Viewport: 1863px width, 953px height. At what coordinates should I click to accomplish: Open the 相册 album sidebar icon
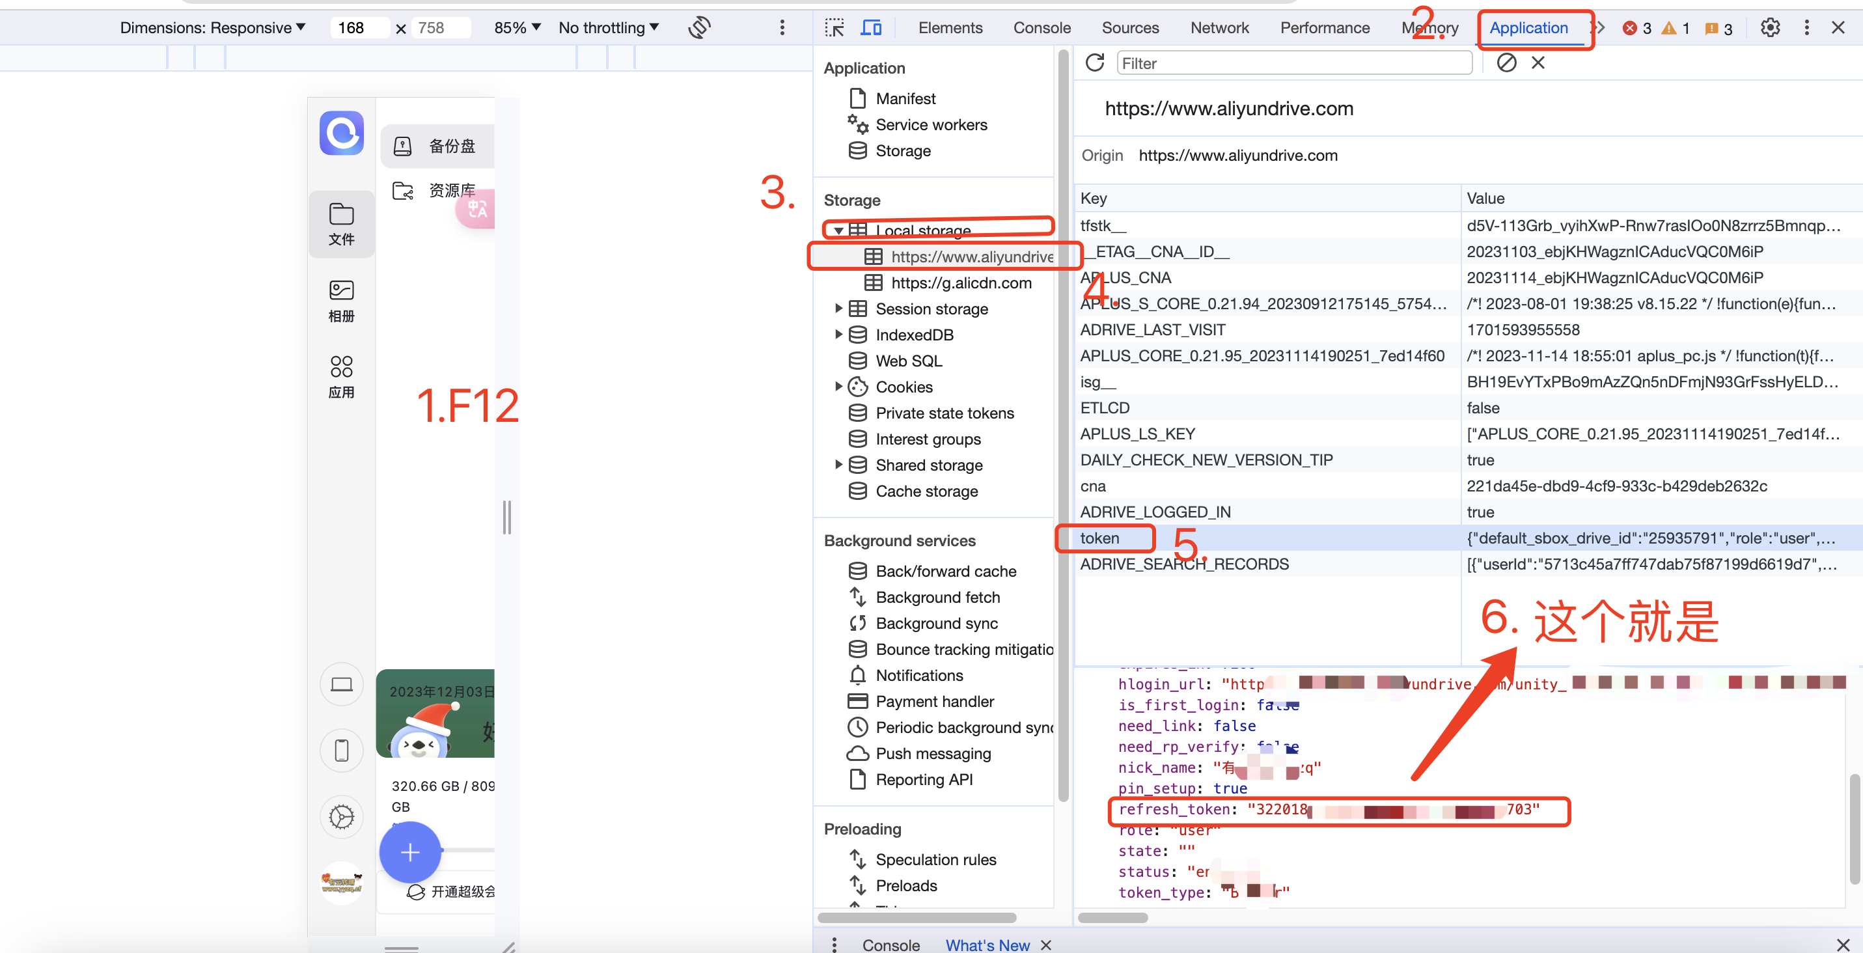tap(341, 301)
